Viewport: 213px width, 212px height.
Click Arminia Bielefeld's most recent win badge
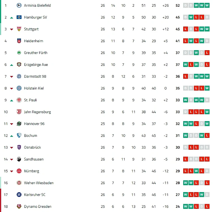coord(207,5)
